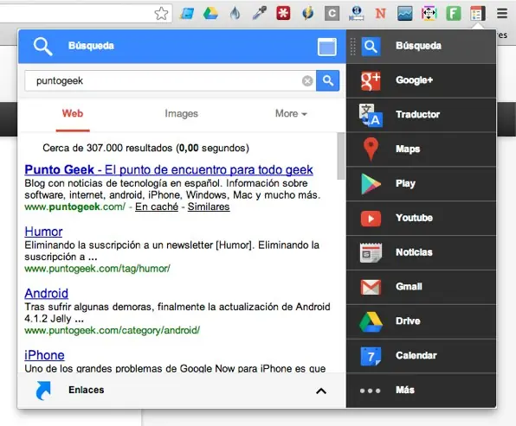Open Maps from the sidebar

422,149
